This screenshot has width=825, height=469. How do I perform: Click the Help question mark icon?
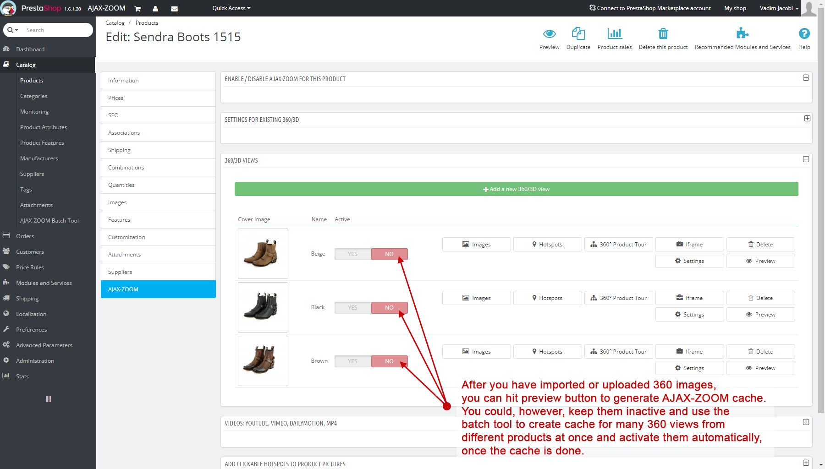click(804, 33)
